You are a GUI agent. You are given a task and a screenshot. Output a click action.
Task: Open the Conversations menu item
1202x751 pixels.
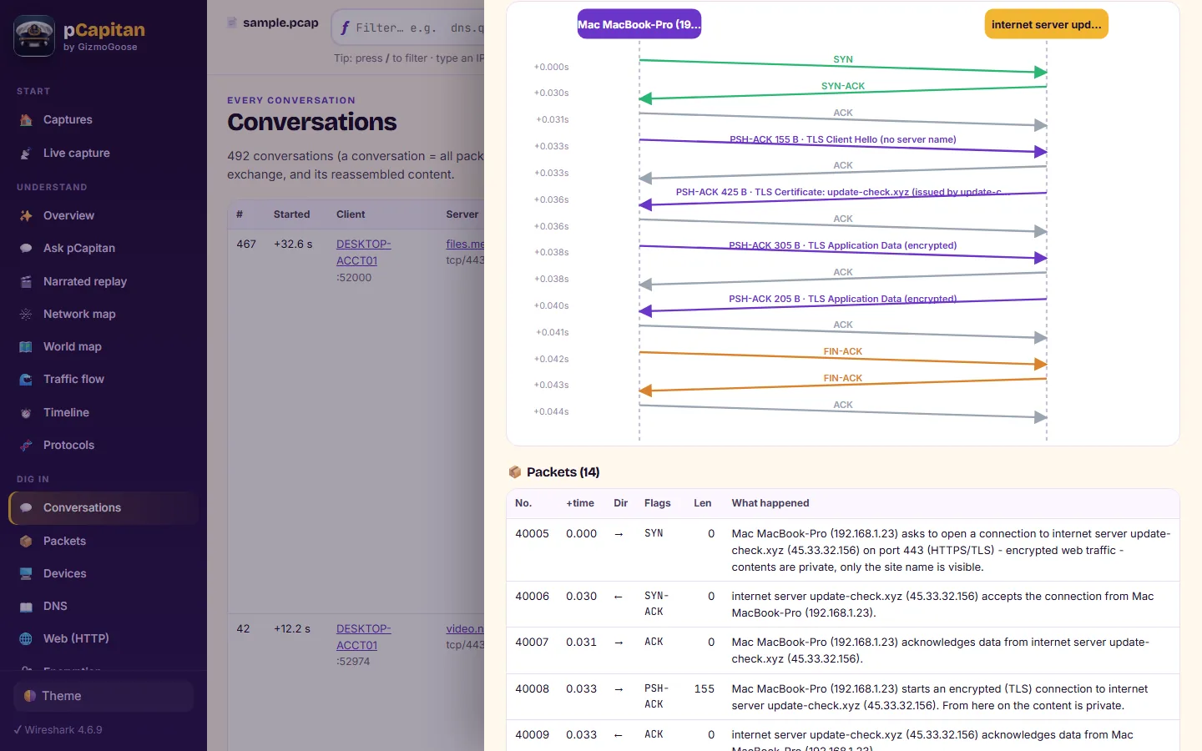pos(105,508)
